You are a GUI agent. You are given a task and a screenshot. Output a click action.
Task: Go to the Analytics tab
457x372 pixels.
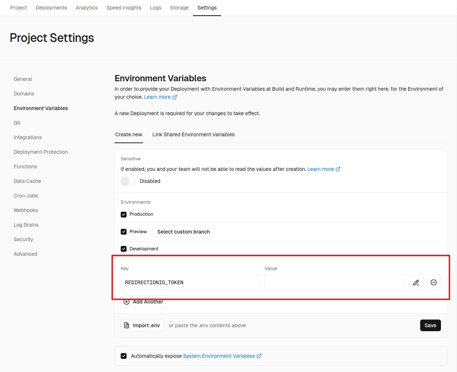click(x=87, y=8)
